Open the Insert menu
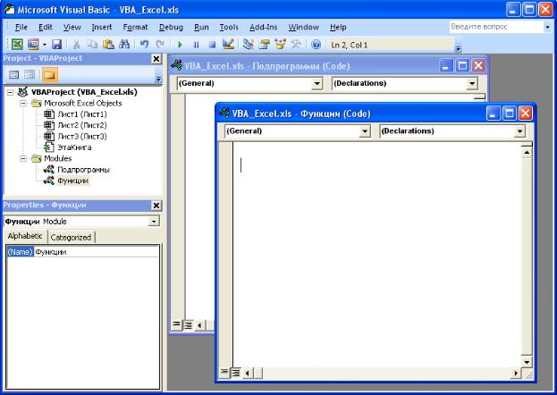The image size is (557, 395). coord(101,28)
